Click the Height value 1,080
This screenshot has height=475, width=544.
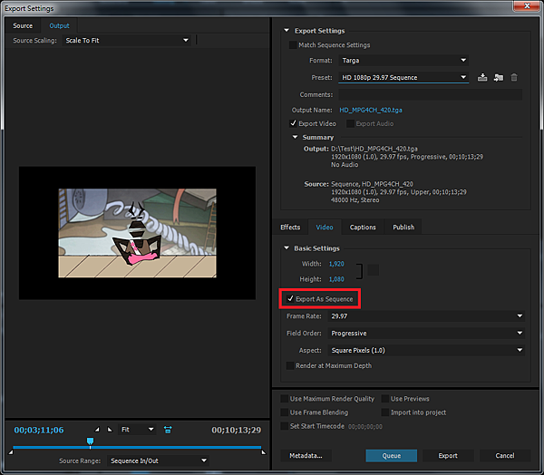pyautogui.click(x=336, y=279)
